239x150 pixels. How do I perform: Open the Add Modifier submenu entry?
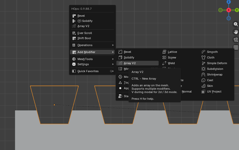92,52
